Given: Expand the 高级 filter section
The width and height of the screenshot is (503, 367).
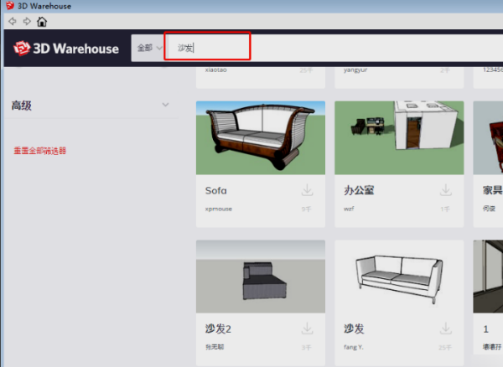Looking at the screenshot, I should pyautogui.click(x=165, y=106).
